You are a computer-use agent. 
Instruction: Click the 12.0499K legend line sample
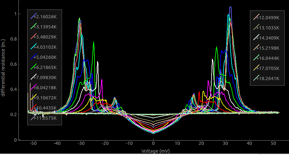[x=256, y=17]
